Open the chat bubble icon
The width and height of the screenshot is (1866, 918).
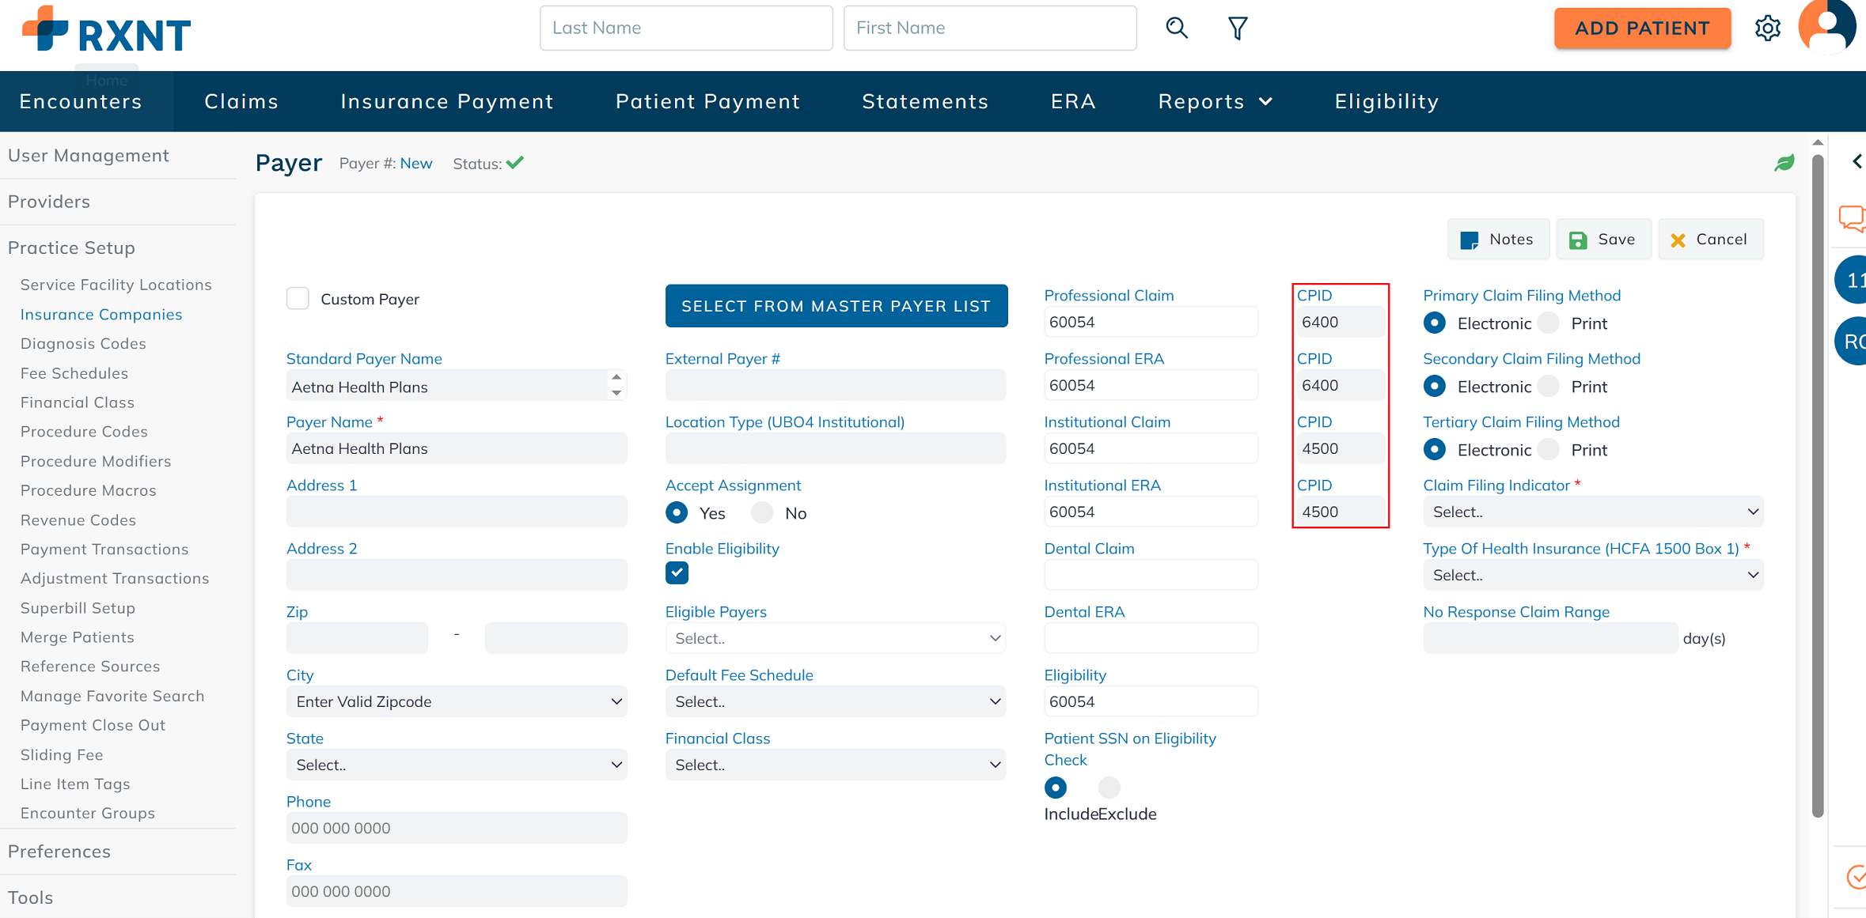coord(1851,217)
